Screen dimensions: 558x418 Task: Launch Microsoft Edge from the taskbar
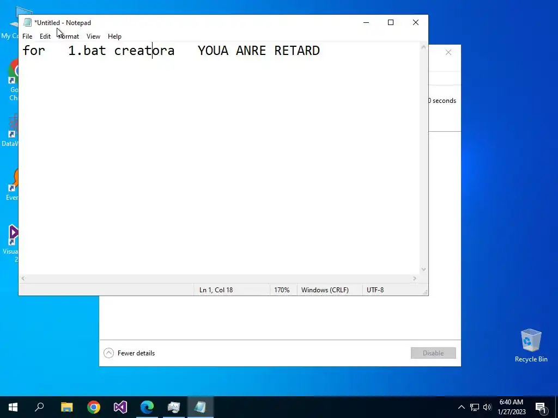point(147,407)
